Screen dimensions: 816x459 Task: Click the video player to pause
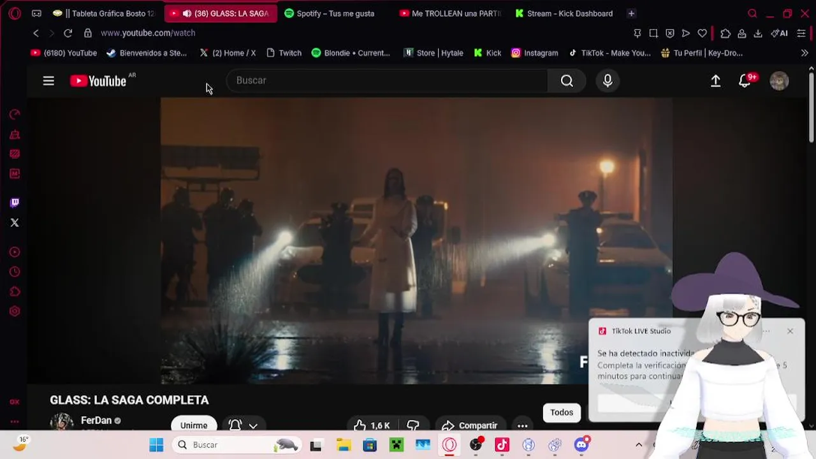tap(416, 240)
